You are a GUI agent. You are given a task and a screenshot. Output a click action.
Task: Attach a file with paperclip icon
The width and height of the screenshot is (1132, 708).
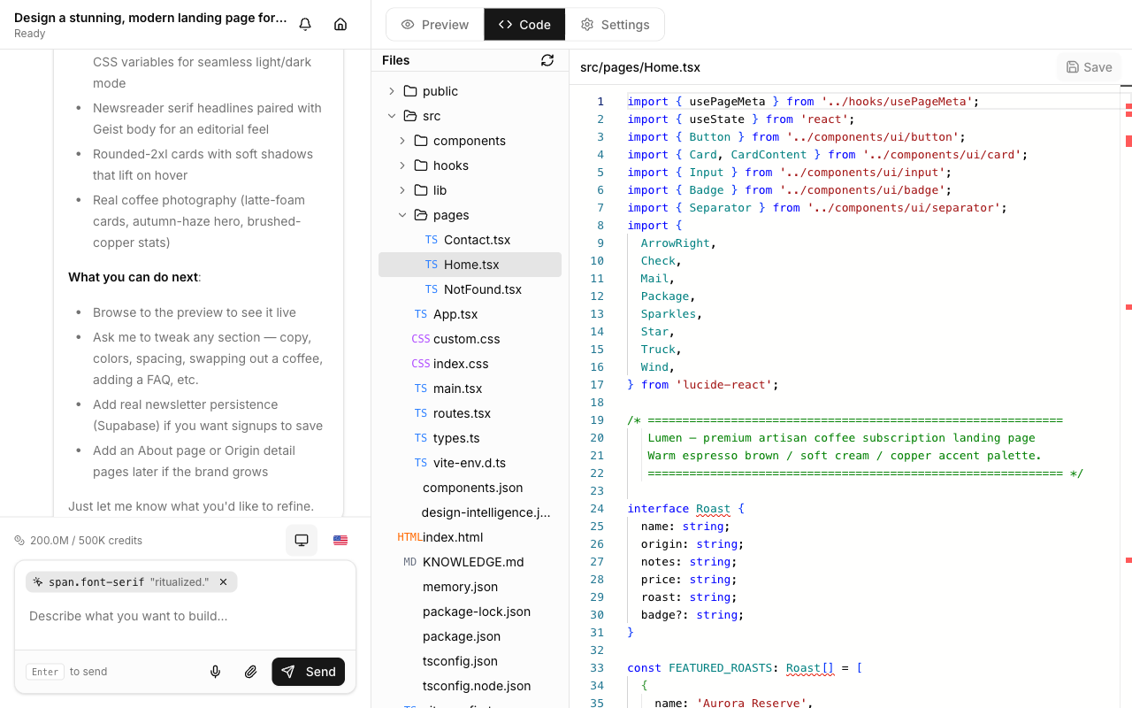250,672
